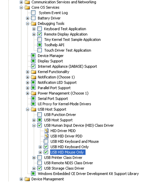Uncheck the Remote Display Application checkbox
Screen dimensions: 146x182
pos(40,34)
